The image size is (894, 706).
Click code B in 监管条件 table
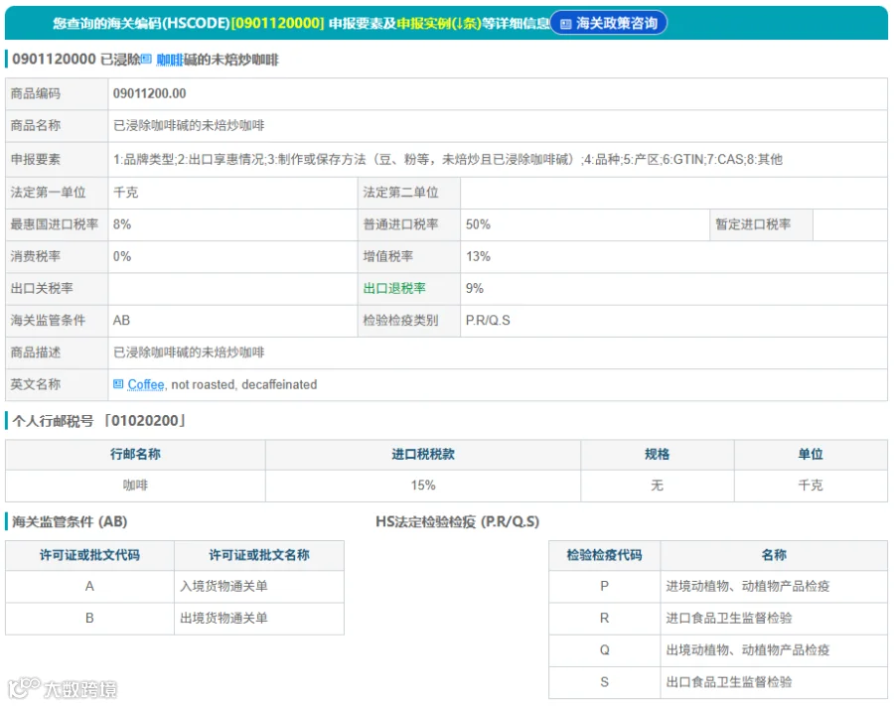click(x=89, y=619)
